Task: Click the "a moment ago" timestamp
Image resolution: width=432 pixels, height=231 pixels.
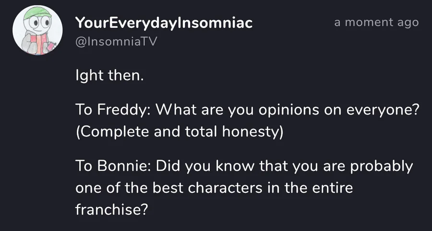Action: tap(377, 22)
